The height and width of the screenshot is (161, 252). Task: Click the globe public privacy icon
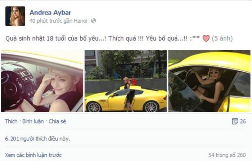point(93,21)
